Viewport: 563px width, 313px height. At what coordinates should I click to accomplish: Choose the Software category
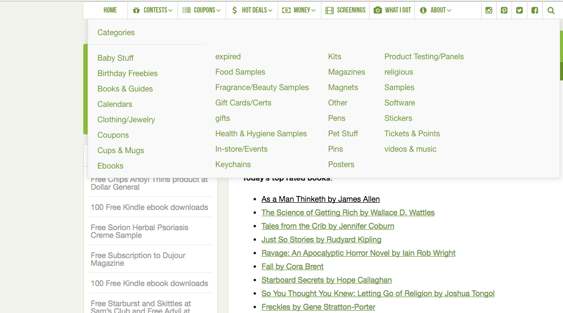[x=399, y=103]
